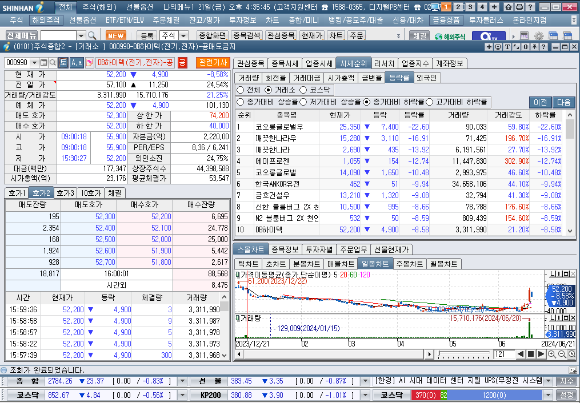Open the stock list icon beside code 000990
This screenshot has height=403, width=580.
[43, 62]
